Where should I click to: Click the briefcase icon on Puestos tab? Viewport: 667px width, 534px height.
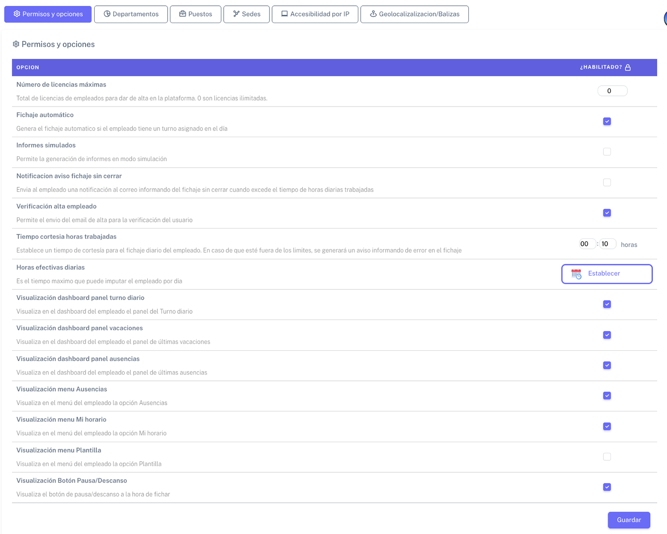pos(182,14)
